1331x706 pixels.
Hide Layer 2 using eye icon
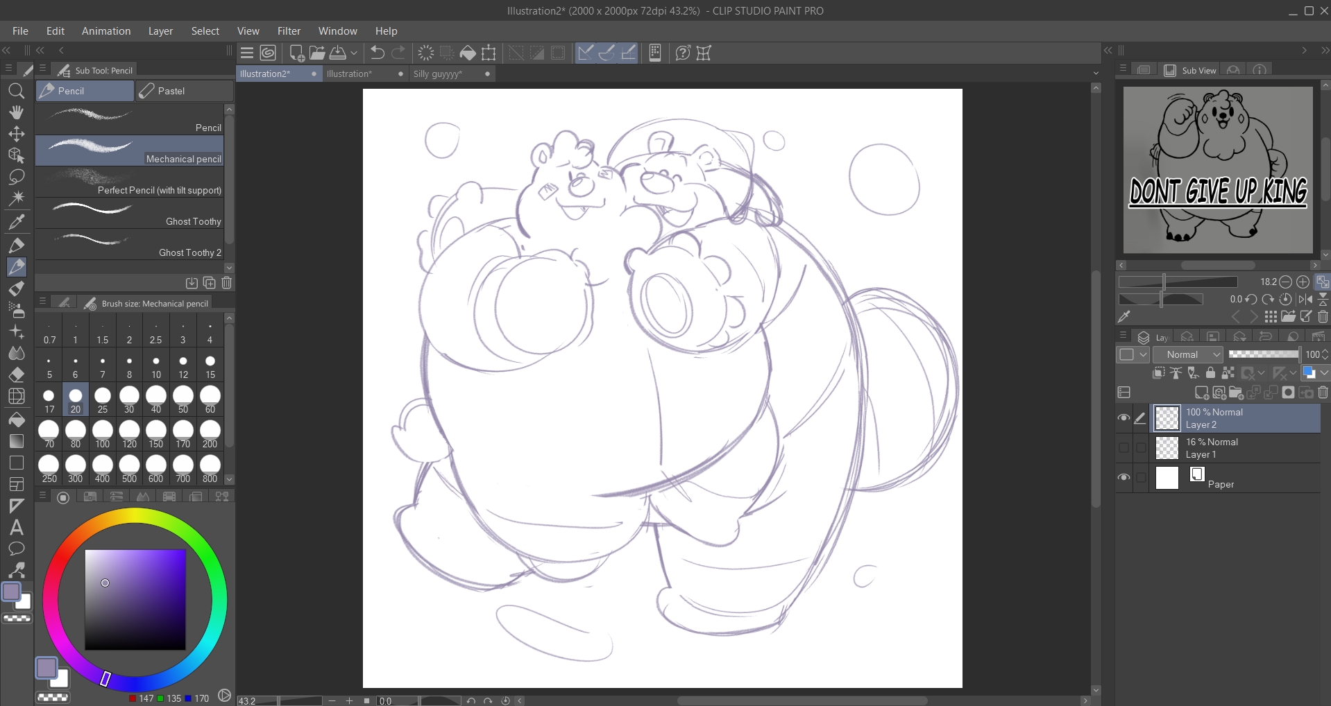[1124, 418]
